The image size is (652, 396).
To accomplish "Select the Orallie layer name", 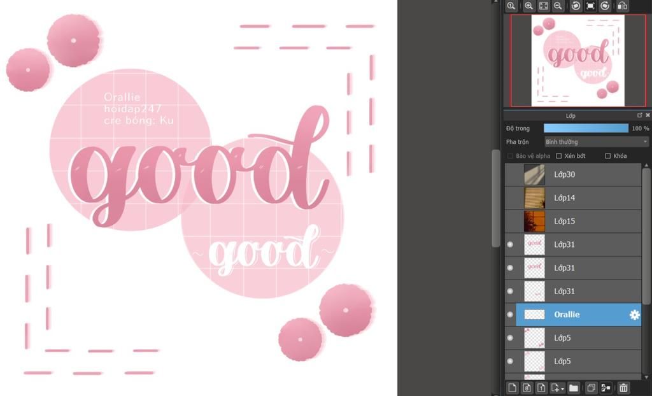I will pyautogui.click(x=567, y=315).
